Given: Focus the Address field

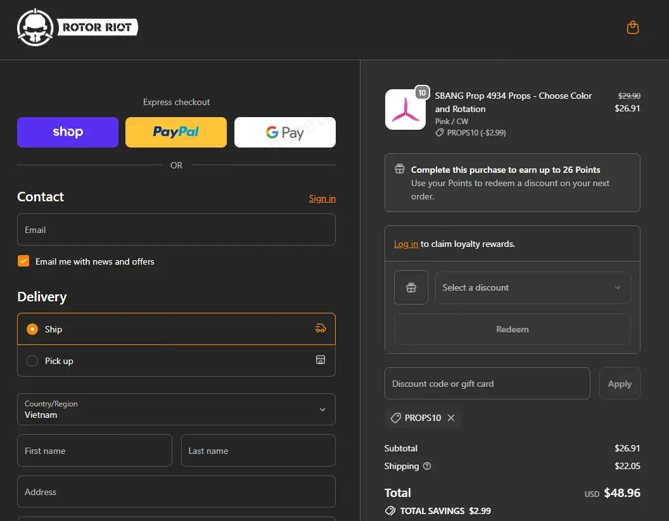Looking at the screenshot, I should tap(176, 492).
